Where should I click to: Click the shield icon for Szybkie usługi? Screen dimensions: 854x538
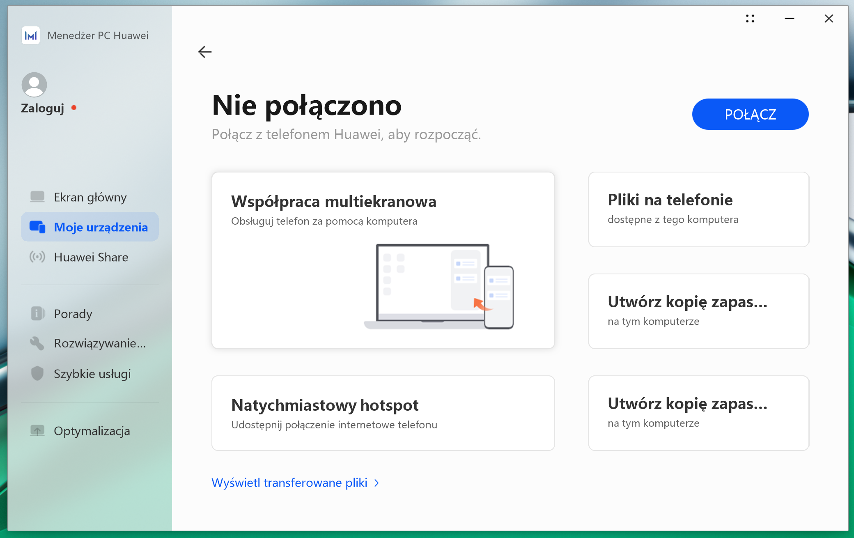pyautogui.click(x=37, y=373)
